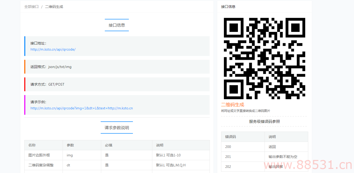The height and width of the screenshot is (173, 354).
Task: Select error code 200 row
Action: pos(228,147)
